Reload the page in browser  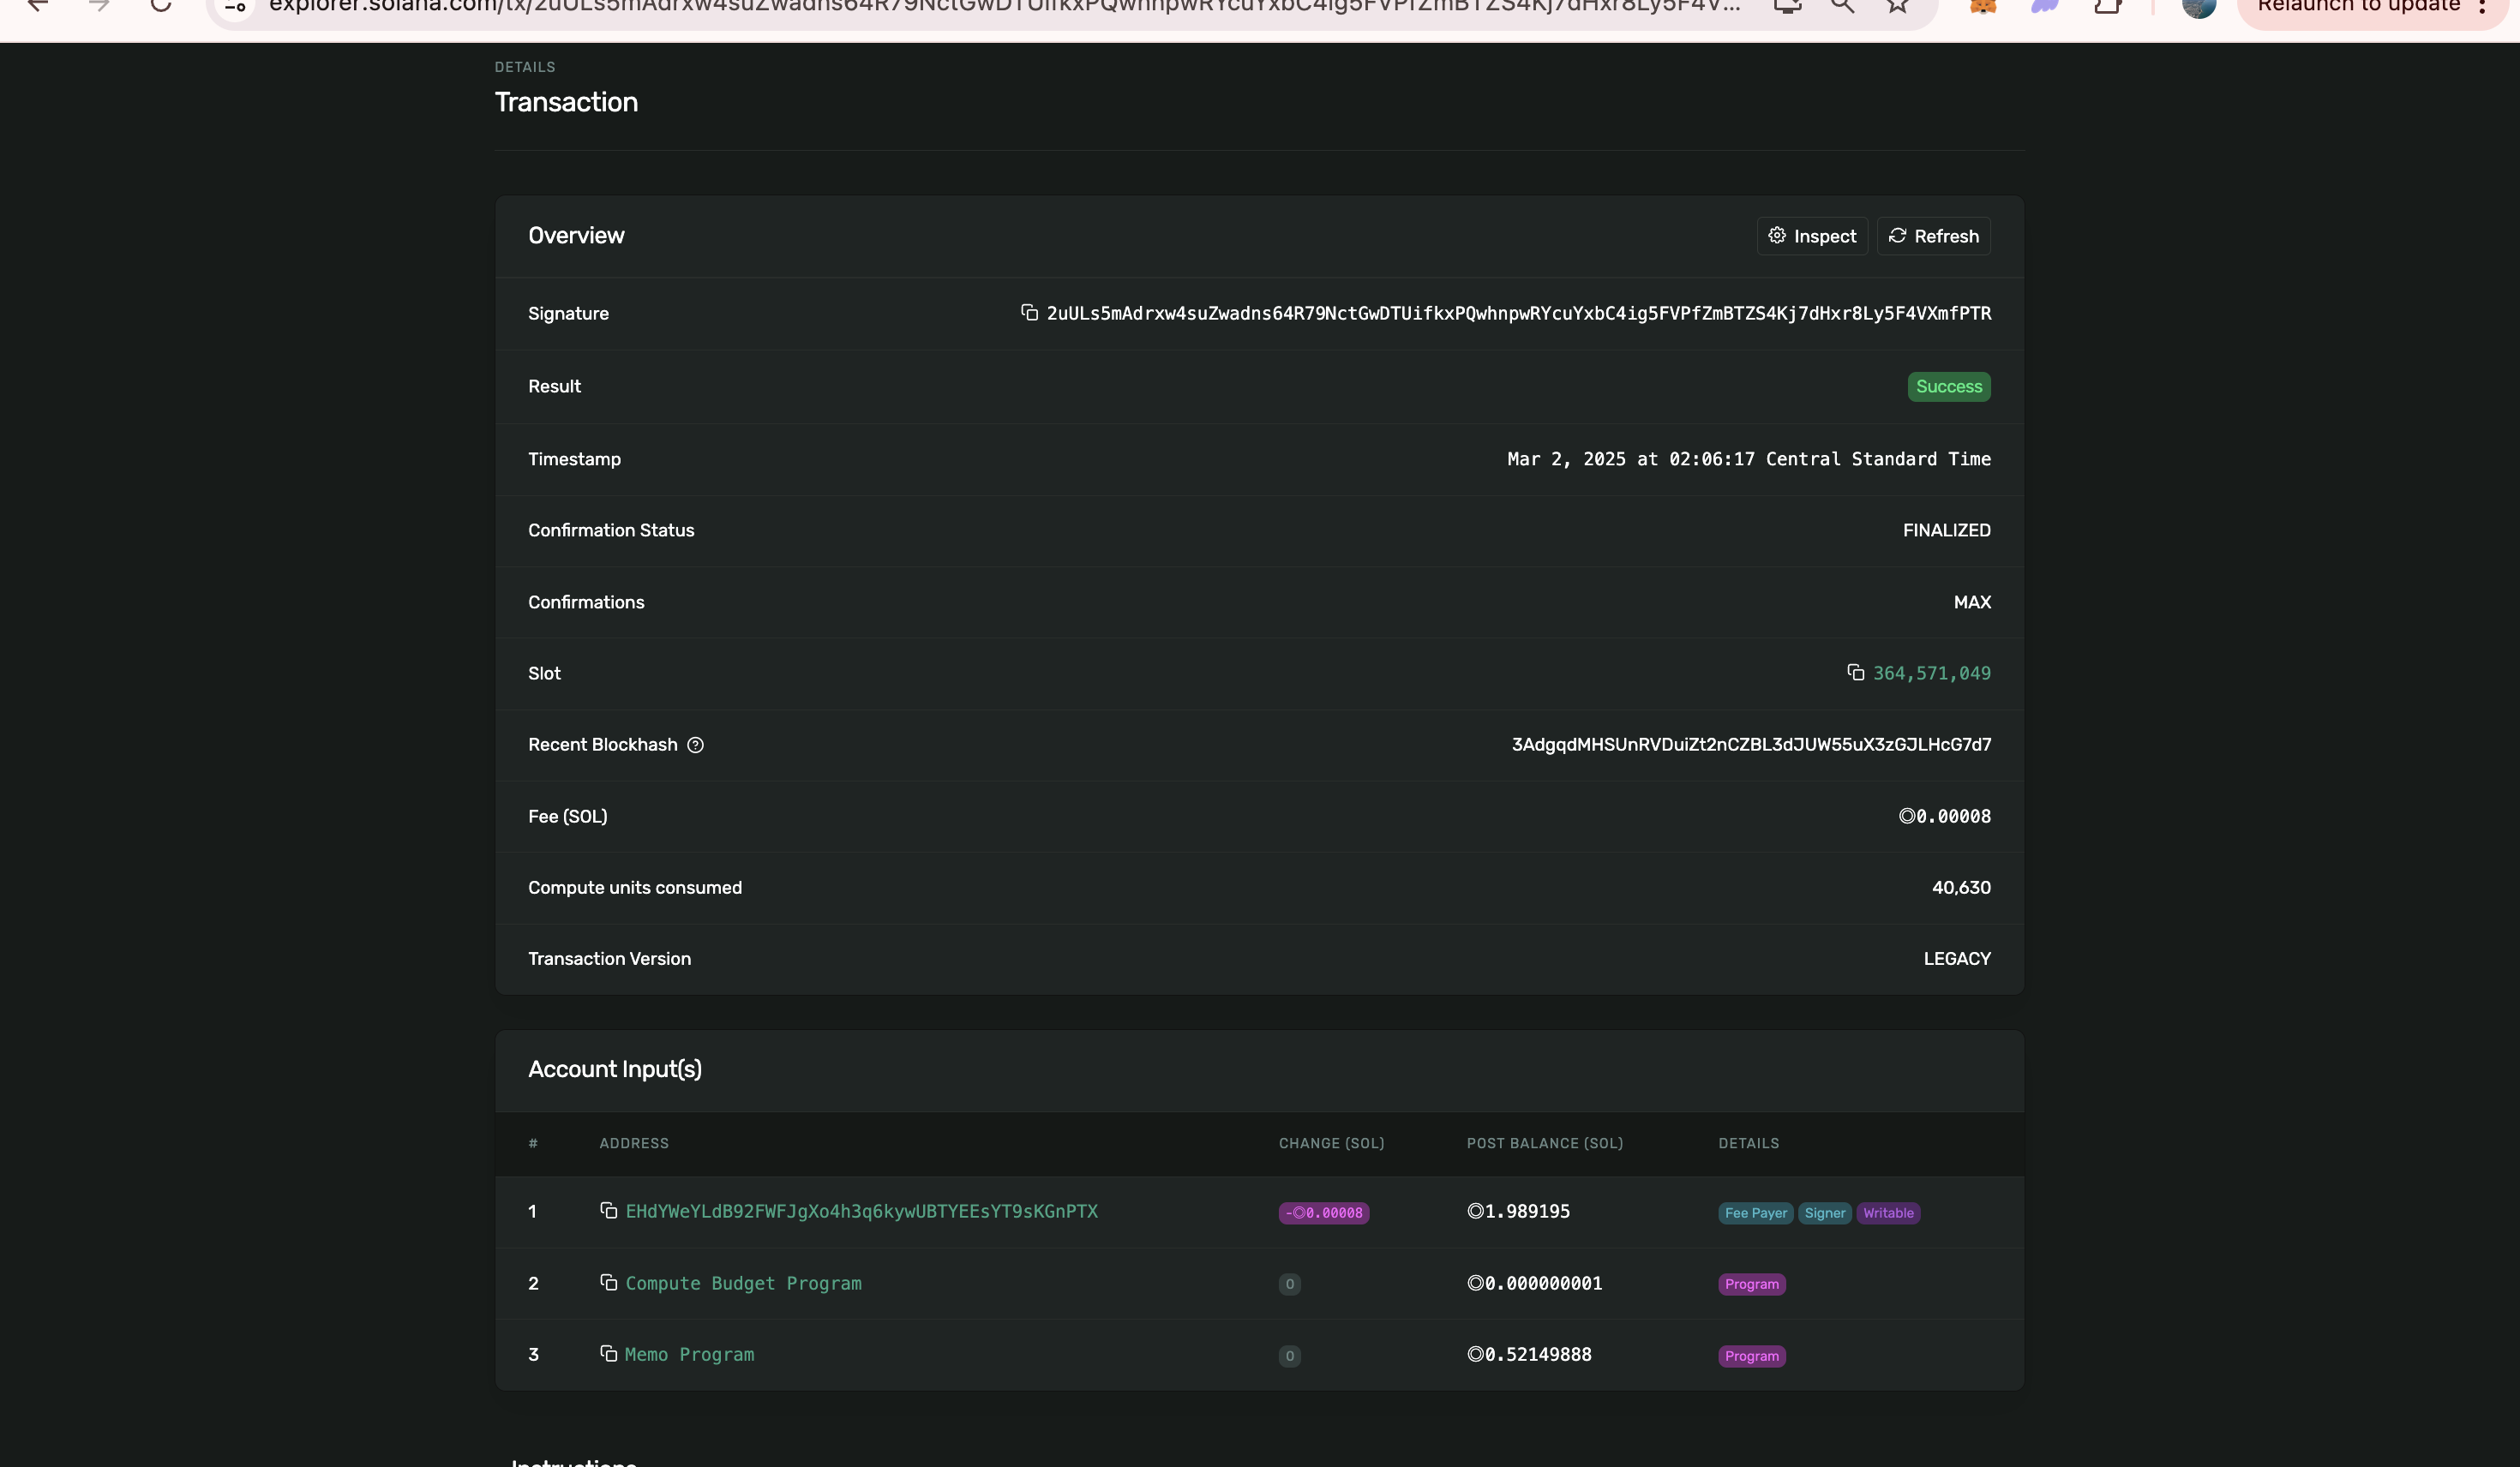coord(160,6)
